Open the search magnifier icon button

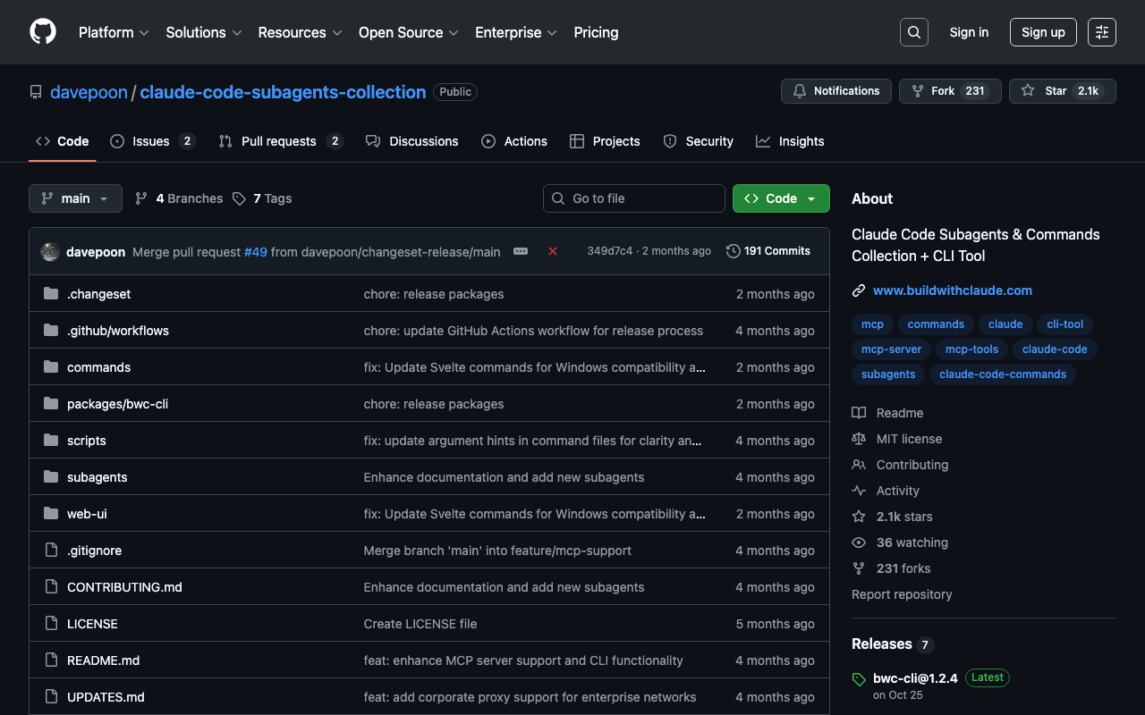tap(913, 32)
